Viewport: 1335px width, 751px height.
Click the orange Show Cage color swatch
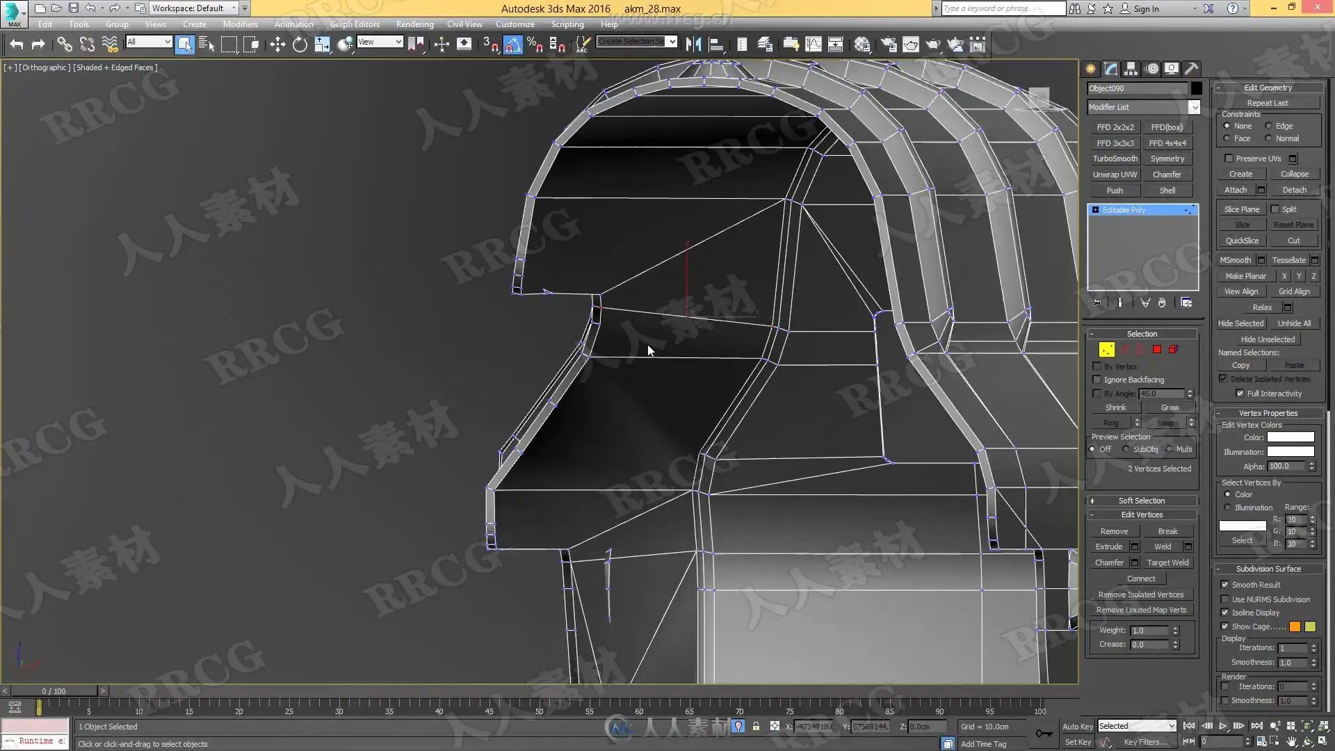pos(1295,627)
